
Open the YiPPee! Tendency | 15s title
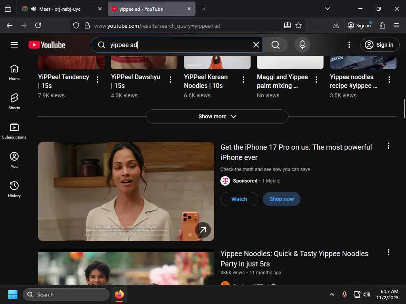click(x=63, y=81)
